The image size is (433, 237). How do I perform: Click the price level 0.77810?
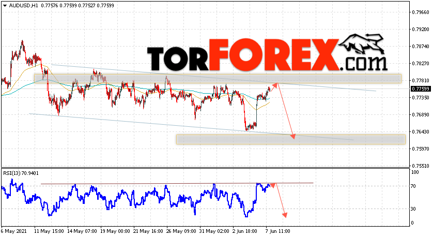pos(421,81)
